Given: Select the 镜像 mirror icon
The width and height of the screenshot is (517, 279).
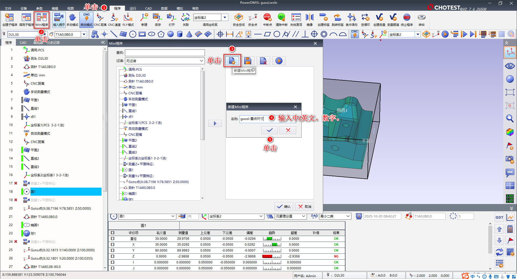Looking at the screenshot, I should click(x=310, y=20).
